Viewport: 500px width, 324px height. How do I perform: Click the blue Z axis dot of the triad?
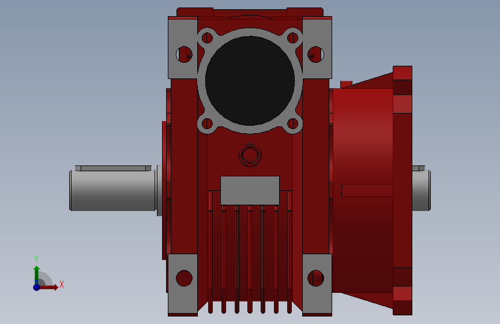coord(37,287)
